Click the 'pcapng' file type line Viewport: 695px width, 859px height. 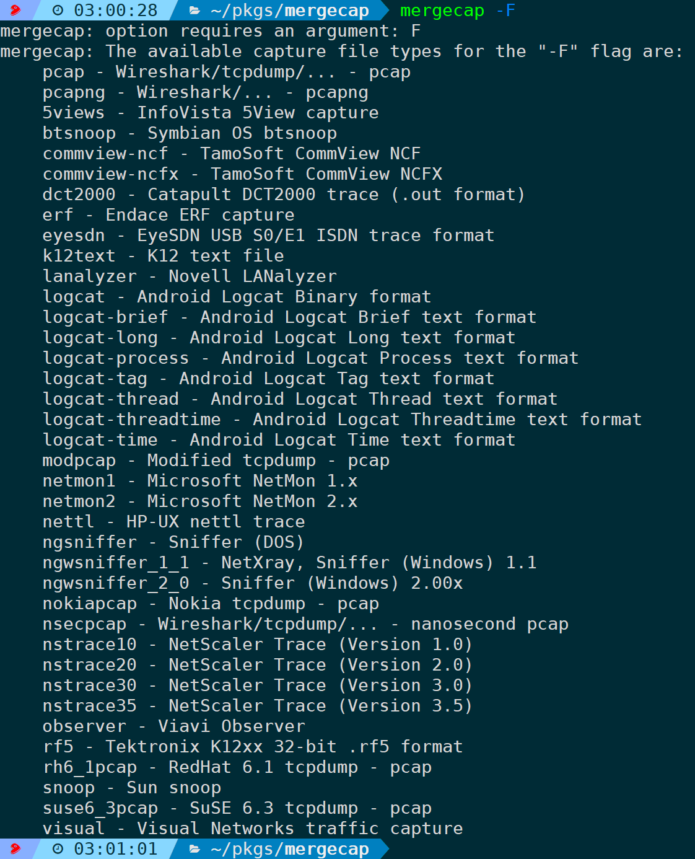click(x=205, y=92)
